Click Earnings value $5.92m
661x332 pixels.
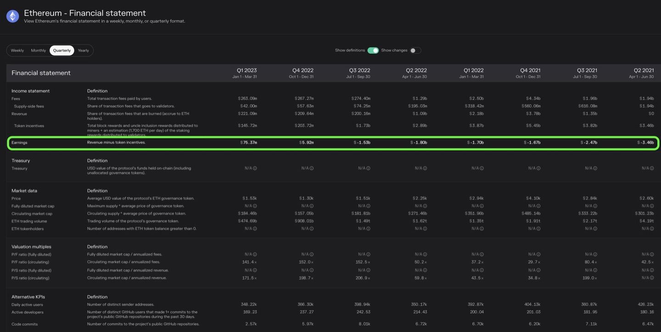tap(307, 143)
